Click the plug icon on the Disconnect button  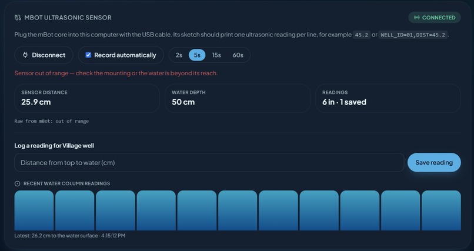(x=25, y=55)
